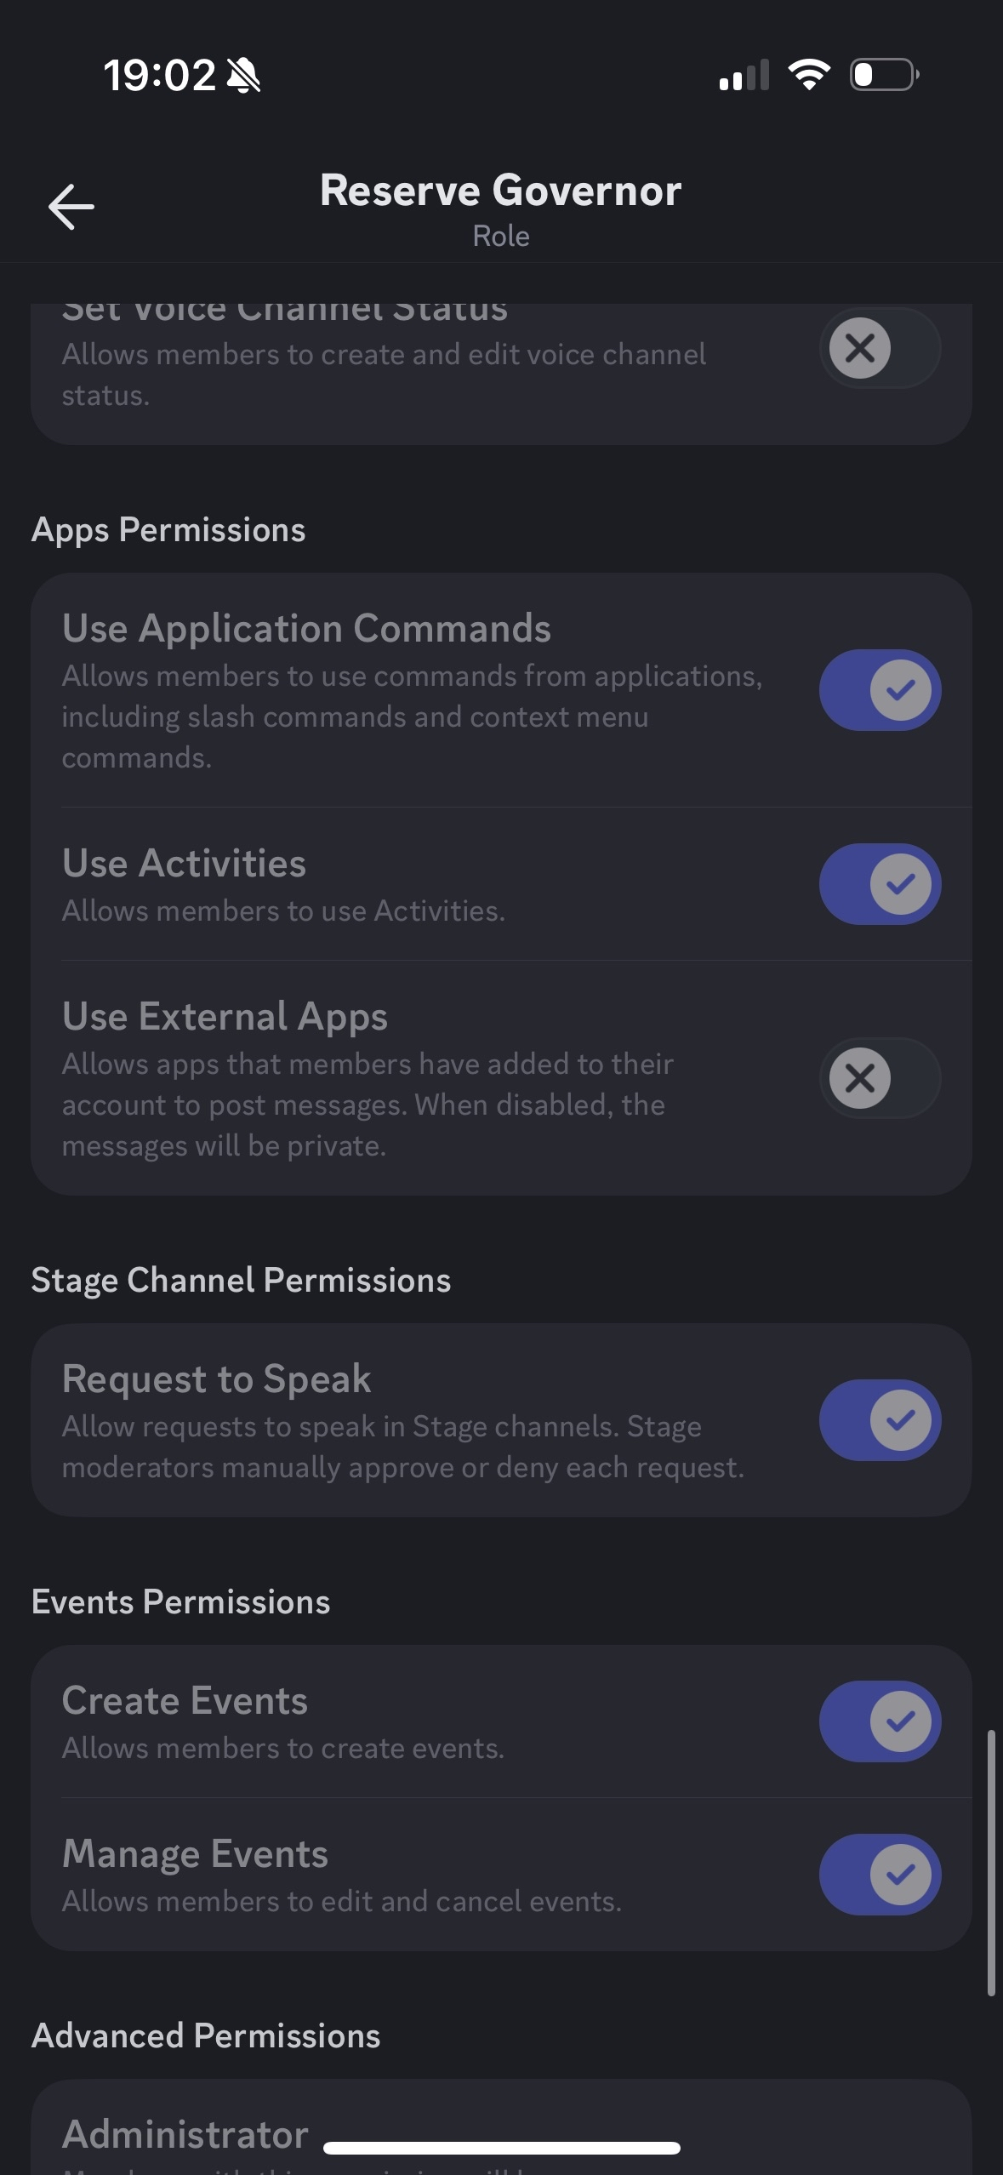Disable Request to Speak toggle
This screenshot has width=1003, height=2175.
(880, 1420)
